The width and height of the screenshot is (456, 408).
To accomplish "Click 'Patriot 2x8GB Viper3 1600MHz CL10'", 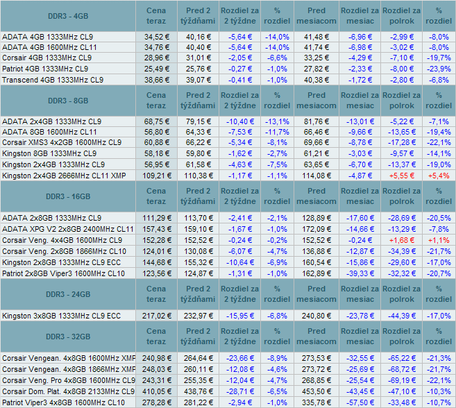I will 63,273.
